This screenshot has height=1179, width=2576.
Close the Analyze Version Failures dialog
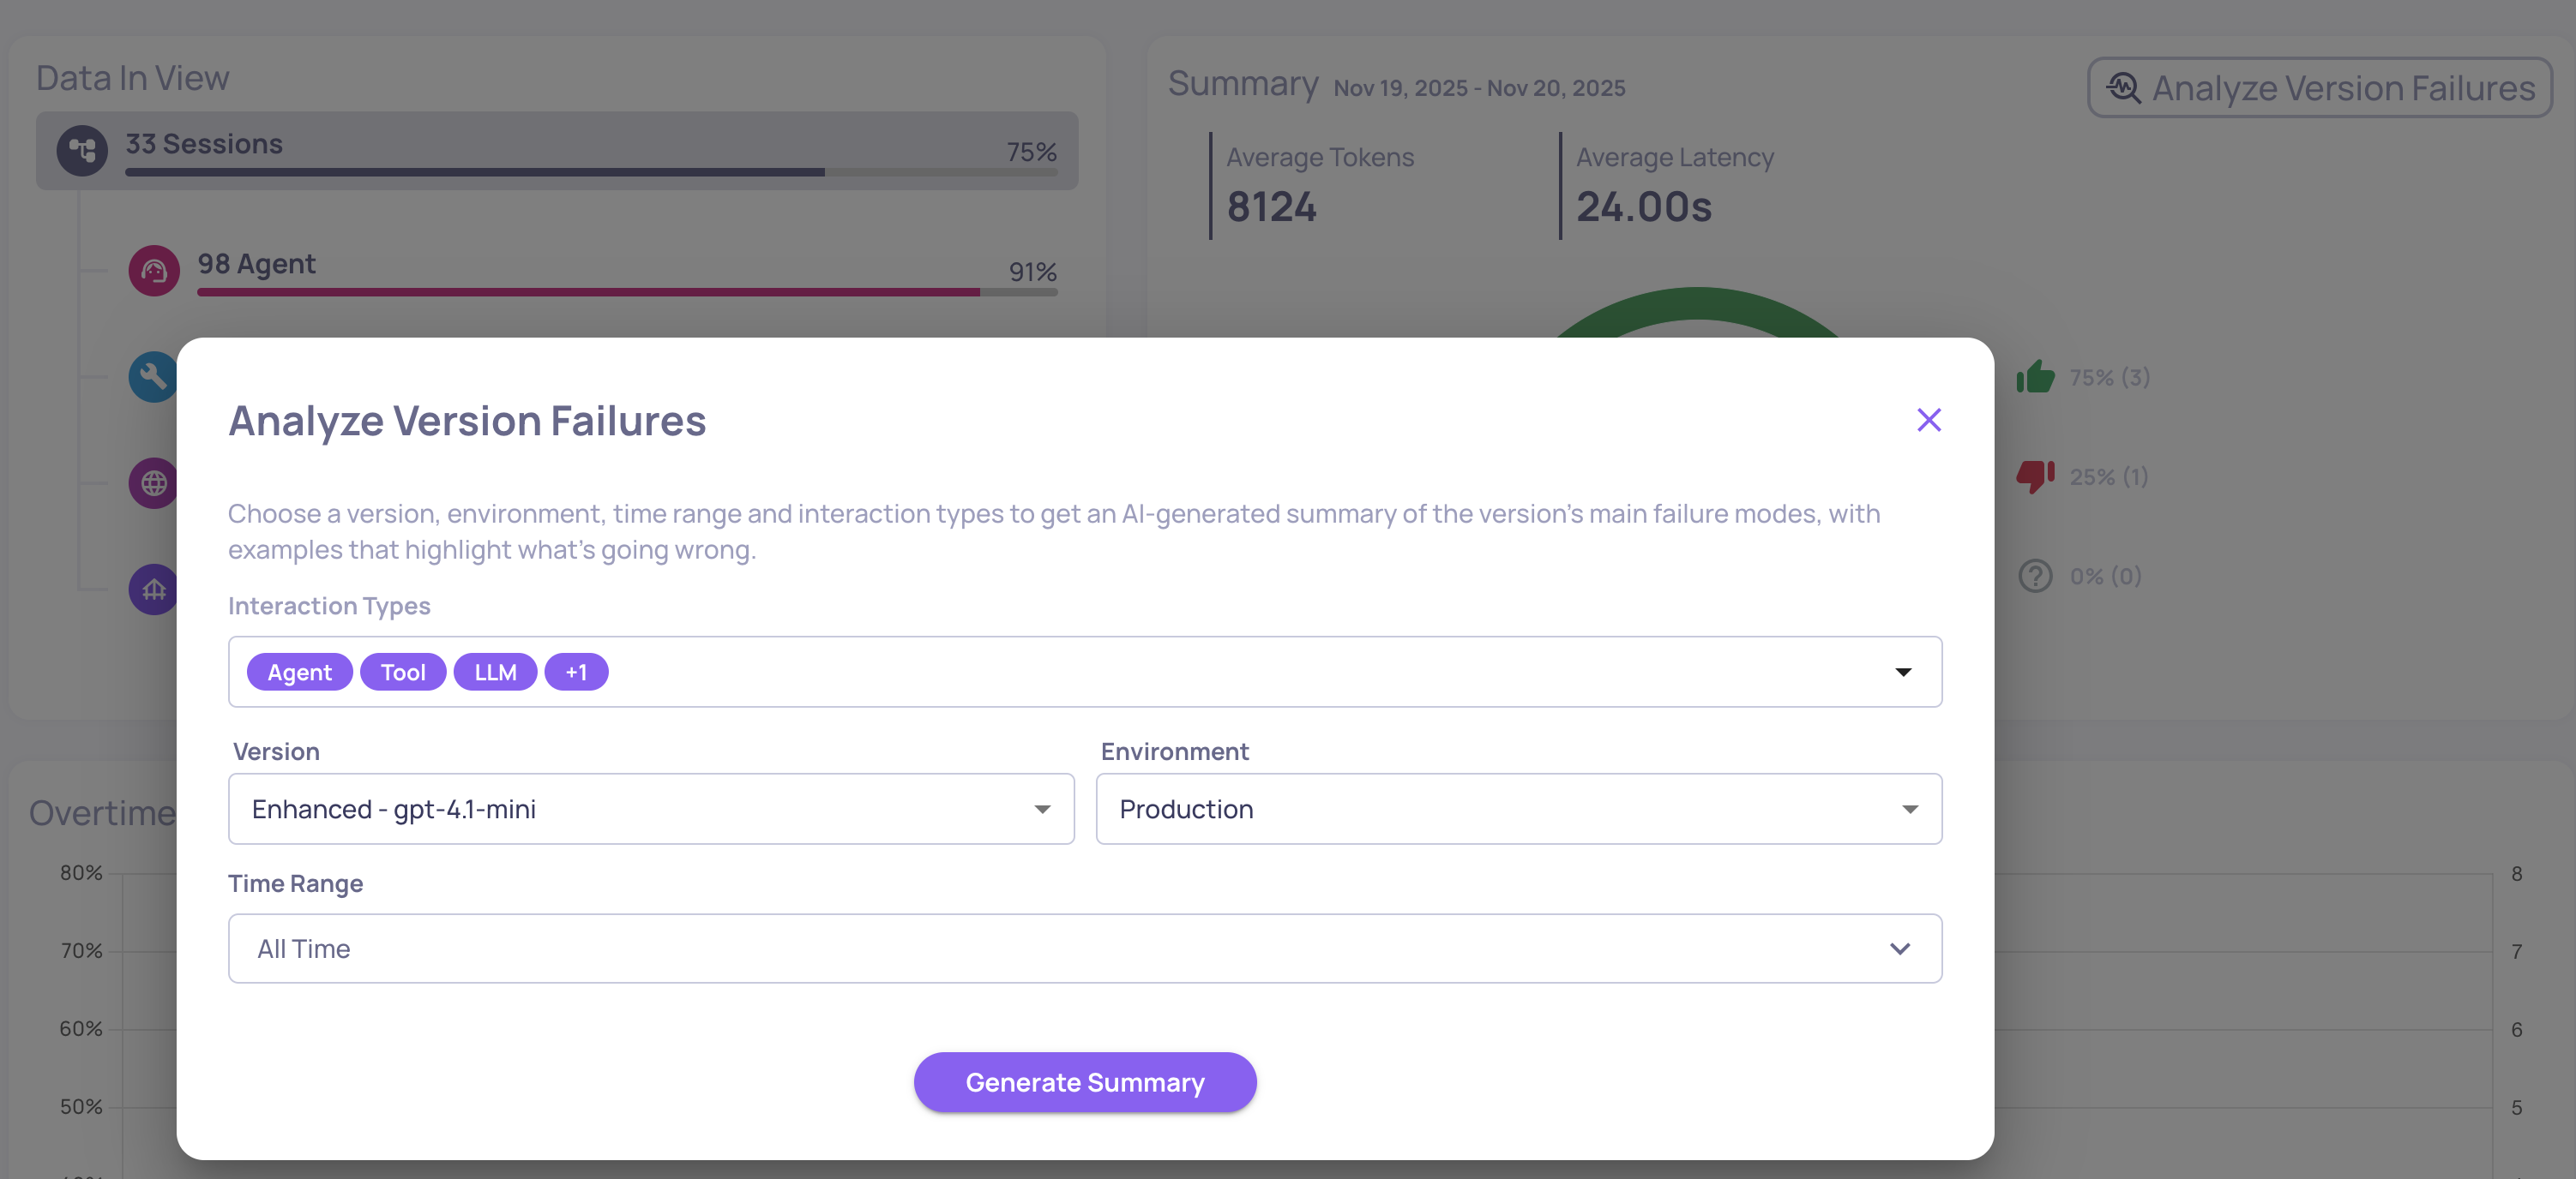pos(1928,420)
